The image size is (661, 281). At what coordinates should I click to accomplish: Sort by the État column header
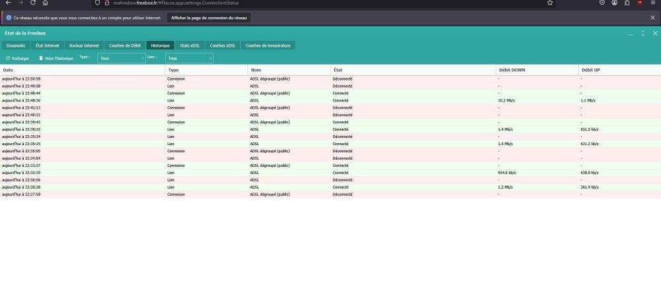click(413, 70)
